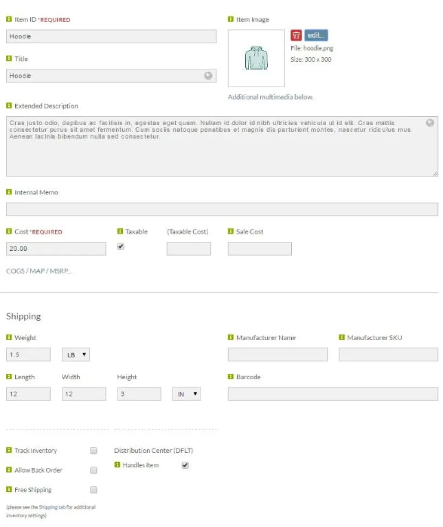Click the info icon beside Item ID

click(x=9, y=19)
